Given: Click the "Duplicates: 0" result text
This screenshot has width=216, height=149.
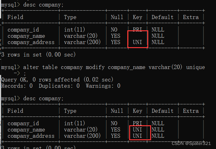Looking at the screenshot, I should click(x=59, y=86).
